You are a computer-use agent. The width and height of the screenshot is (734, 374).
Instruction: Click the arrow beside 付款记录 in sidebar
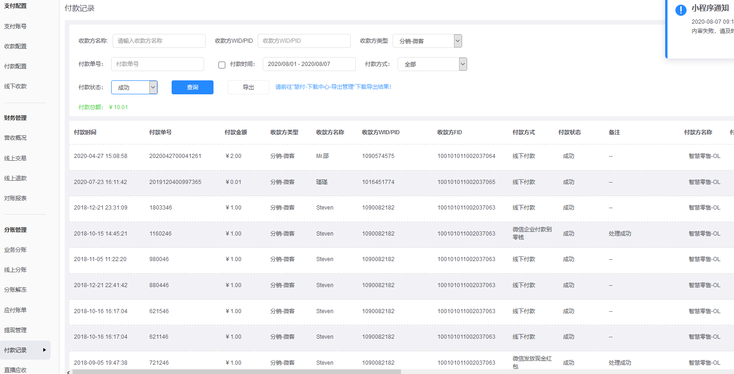pos(45,350)
